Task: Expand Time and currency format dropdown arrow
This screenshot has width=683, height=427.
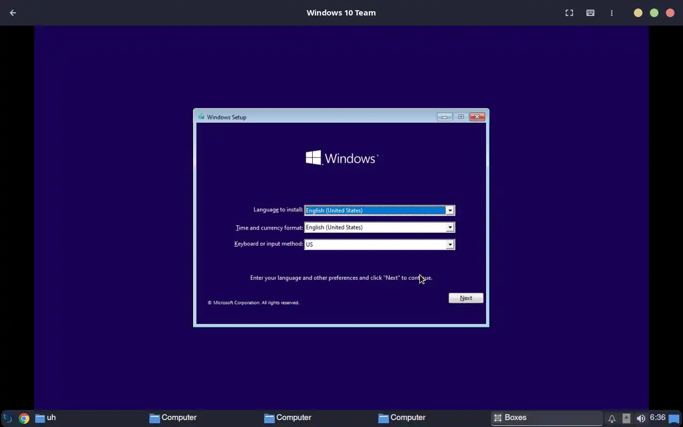Action: click(450, 227)
